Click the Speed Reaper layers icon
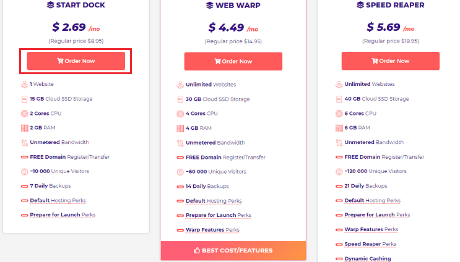This screenshot has height=262, width=460. coord(360,5)
